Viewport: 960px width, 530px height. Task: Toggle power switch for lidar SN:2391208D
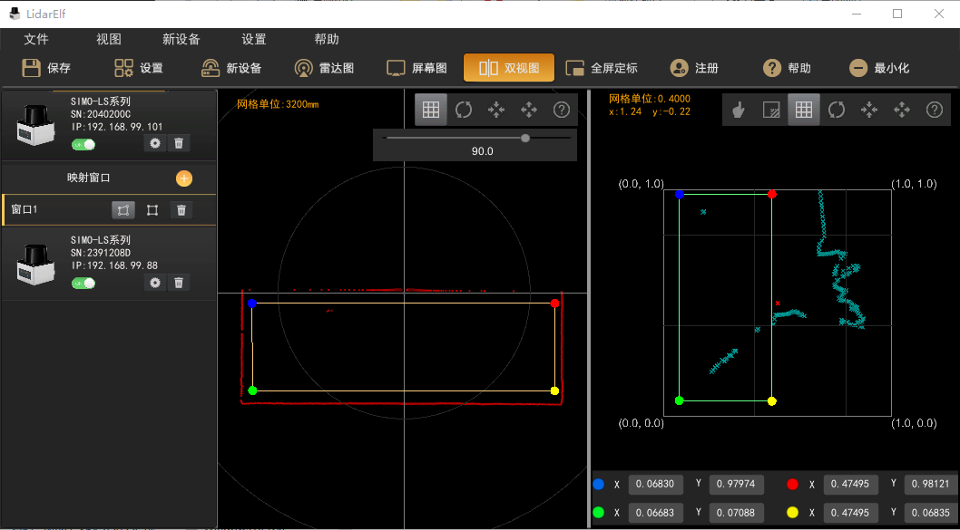coord(83,284)
